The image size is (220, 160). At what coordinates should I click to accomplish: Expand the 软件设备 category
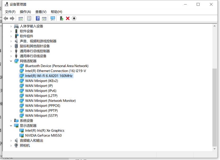(x=11, y=31)
